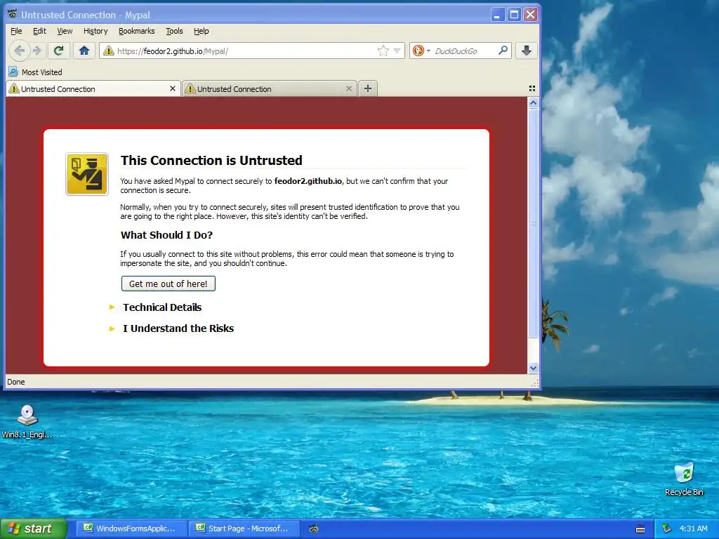Open the Tools menu
Screen dimensions: 719x539
coord(174,31)
